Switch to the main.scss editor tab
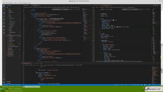Screen dimensions: 163x92 tap(36, 5)
